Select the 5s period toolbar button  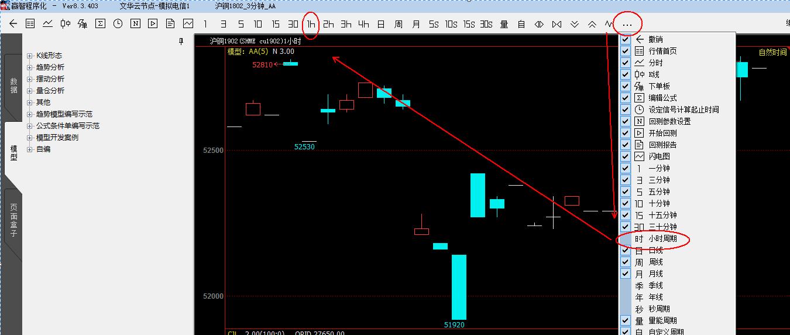click(434, 24)
